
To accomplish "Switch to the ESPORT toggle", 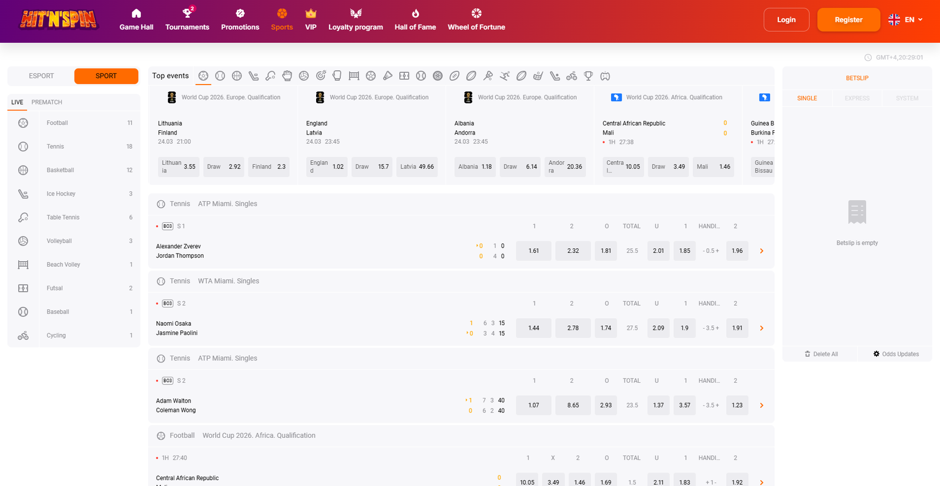I will 41,76.
